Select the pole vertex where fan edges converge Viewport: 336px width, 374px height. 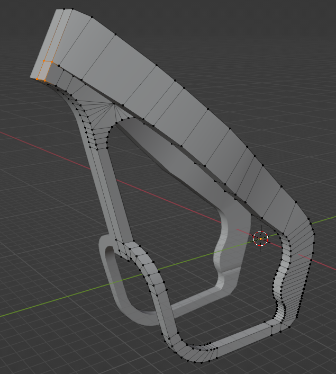point(114,104)
